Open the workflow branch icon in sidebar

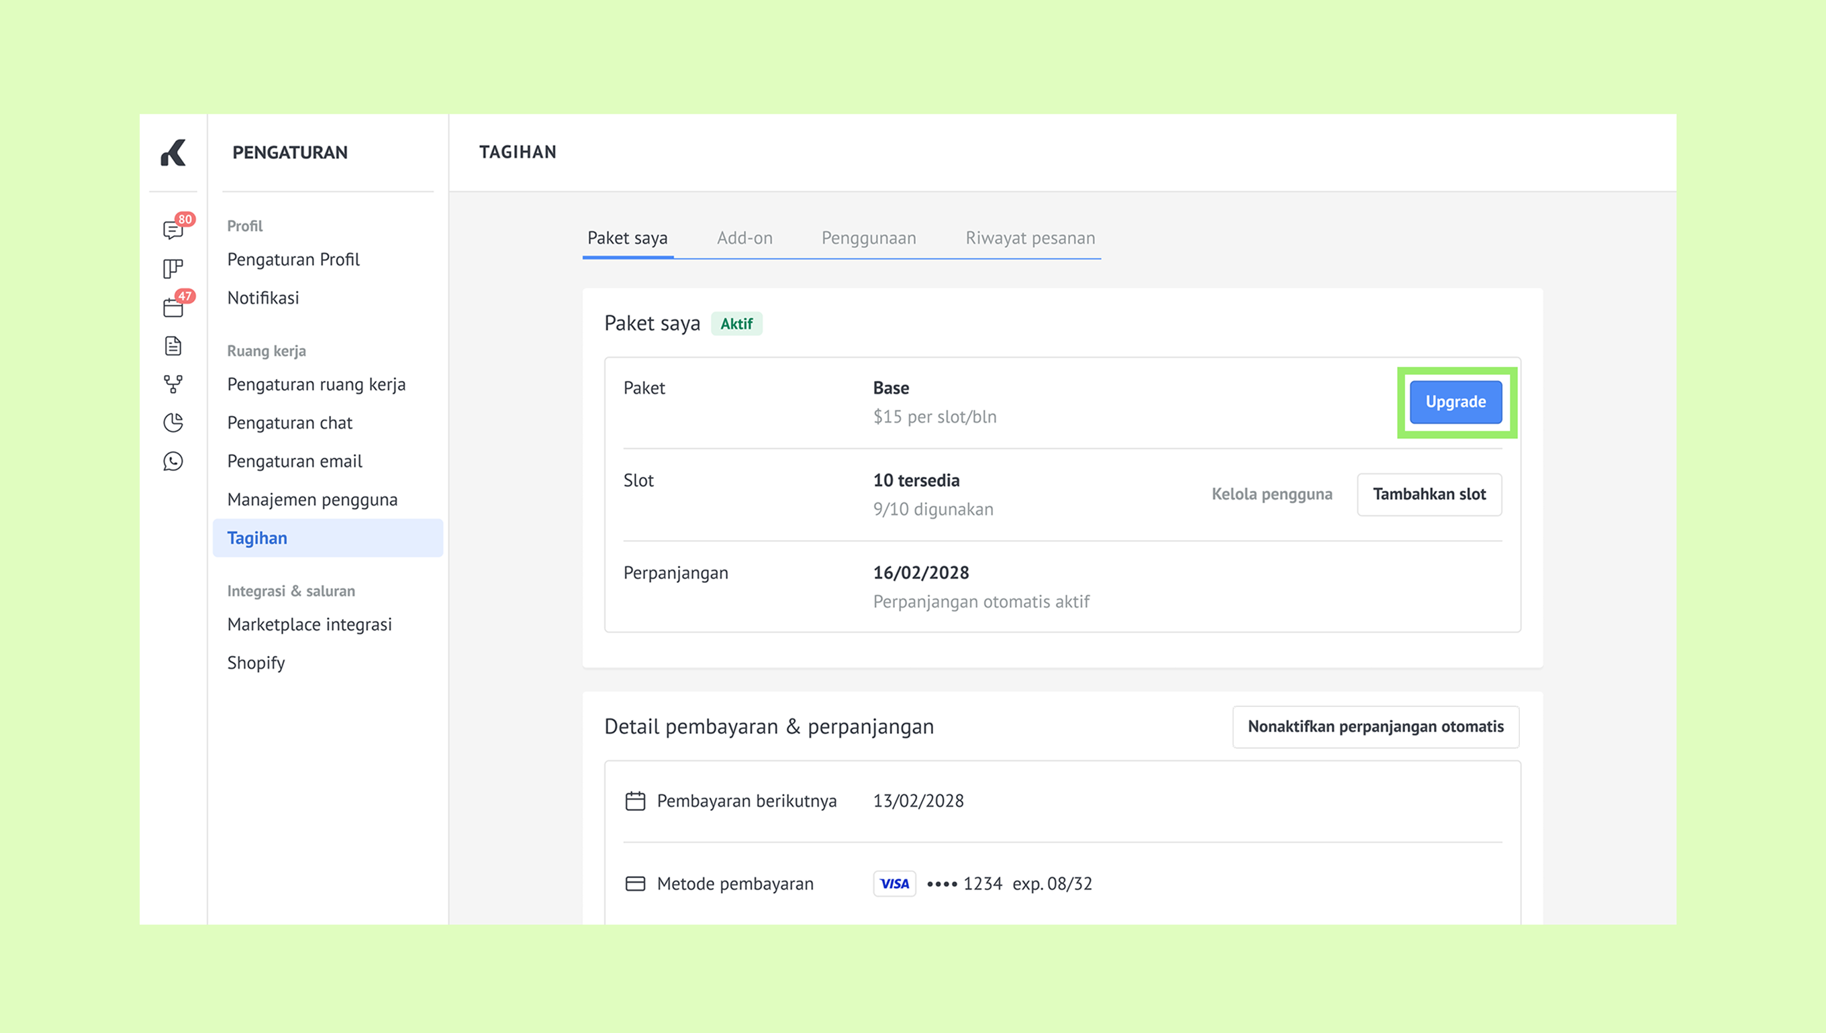pos(173,384)
